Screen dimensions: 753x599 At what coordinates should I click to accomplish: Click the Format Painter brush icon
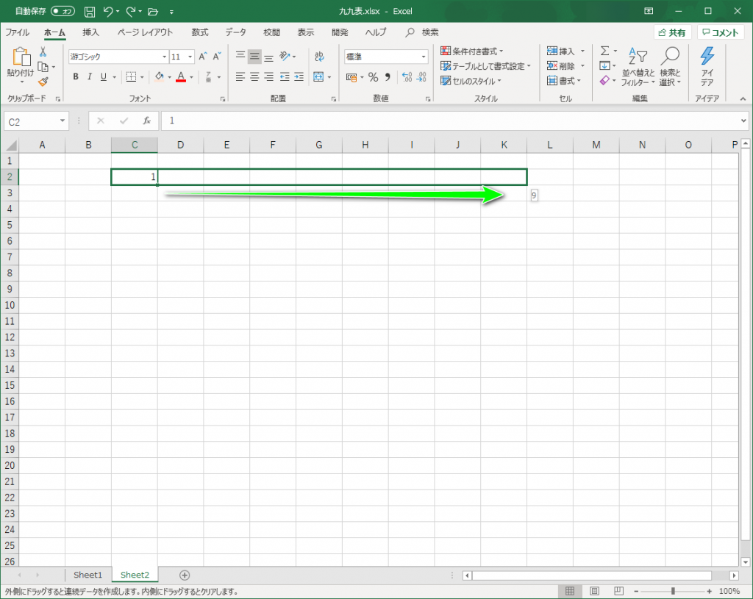tap(43, 82)
